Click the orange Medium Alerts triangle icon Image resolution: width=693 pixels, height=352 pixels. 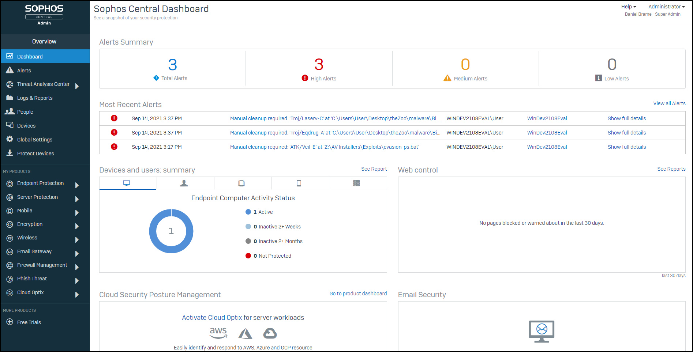447,78
